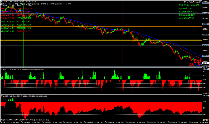The height and width of the screenshot is (124, 209).
Task: Click 'EURAUD / 17' list entry
Action: (x=7, y=18)
